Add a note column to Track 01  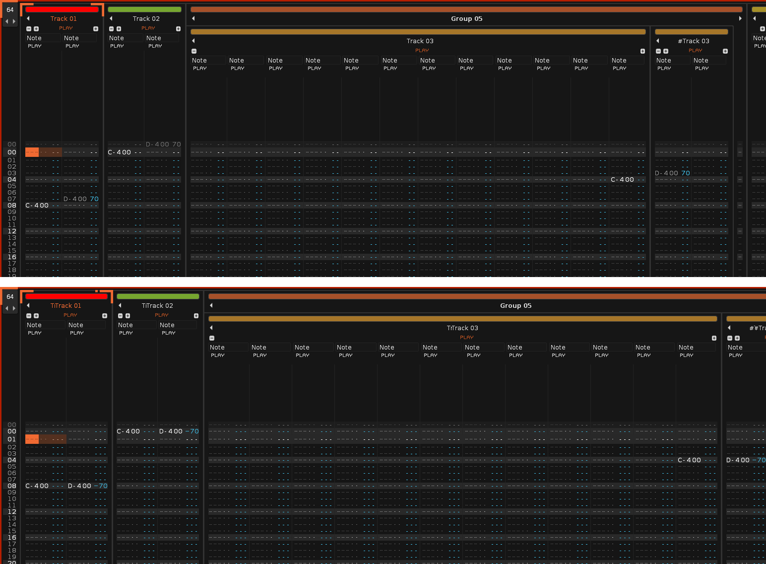(x=36, y=29)
